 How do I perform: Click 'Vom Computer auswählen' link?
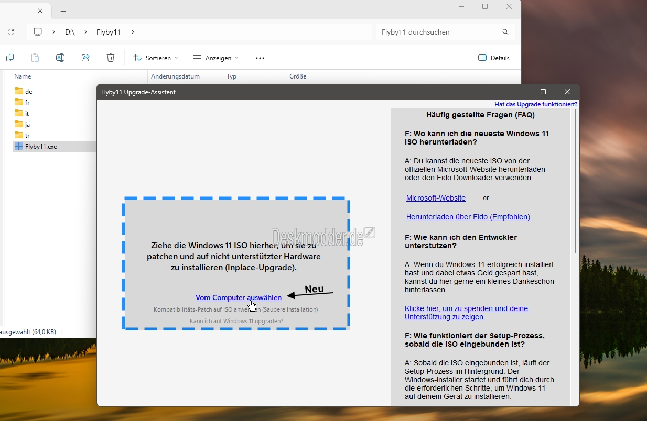click(239, 297)
